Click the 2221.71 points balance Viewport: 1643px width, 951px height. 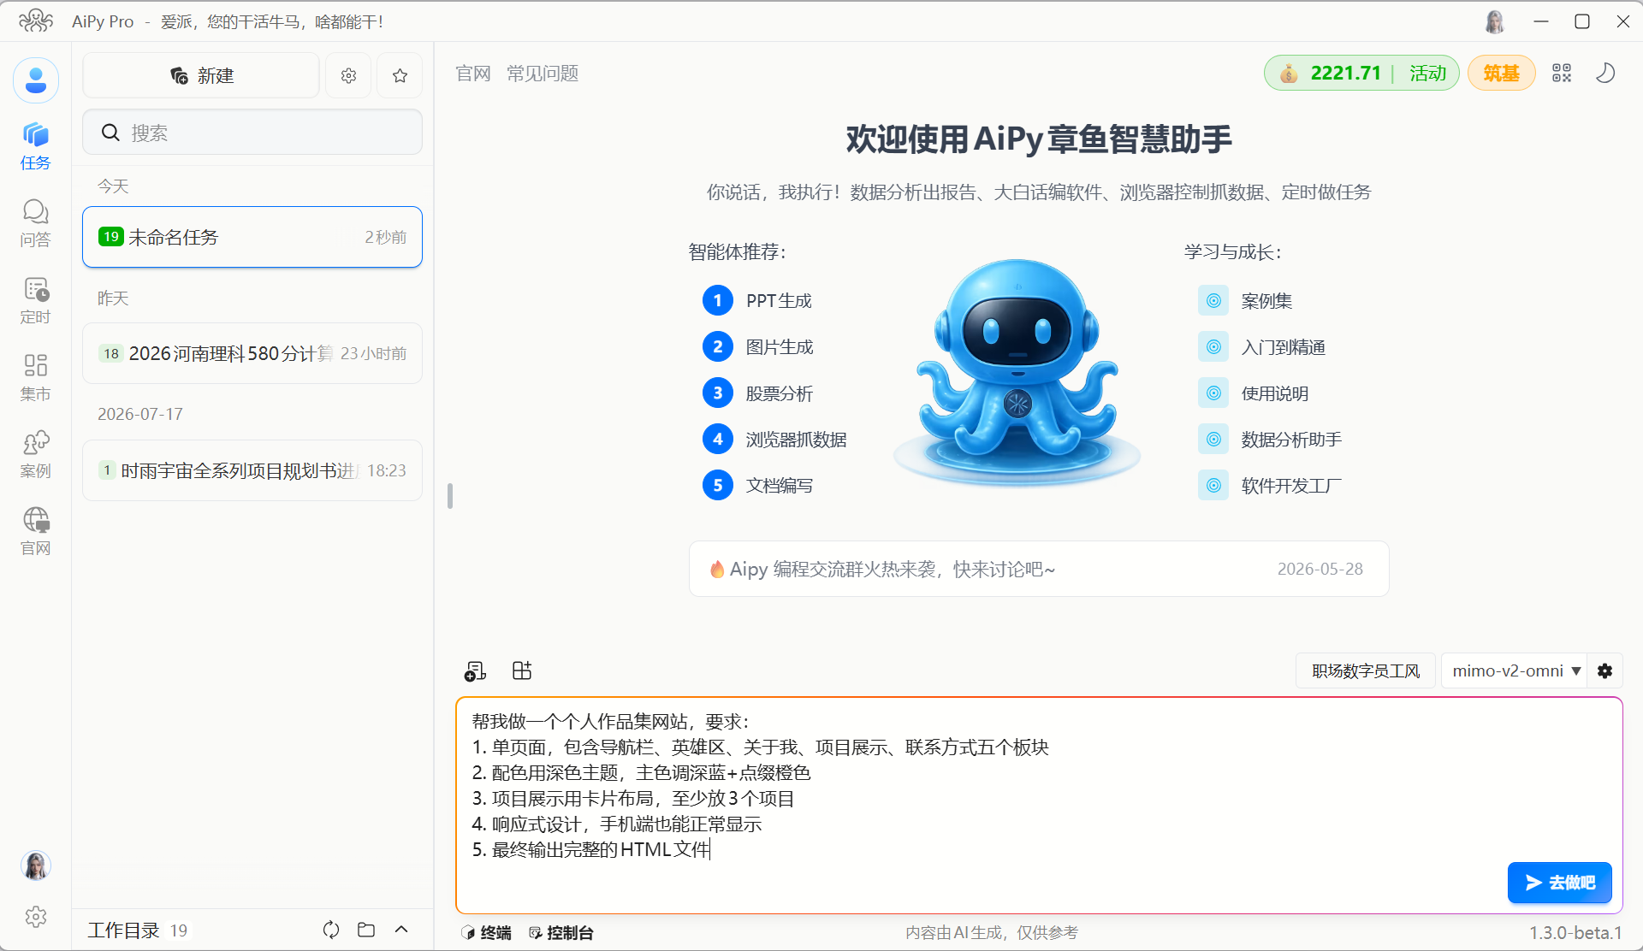(1345, 74)
